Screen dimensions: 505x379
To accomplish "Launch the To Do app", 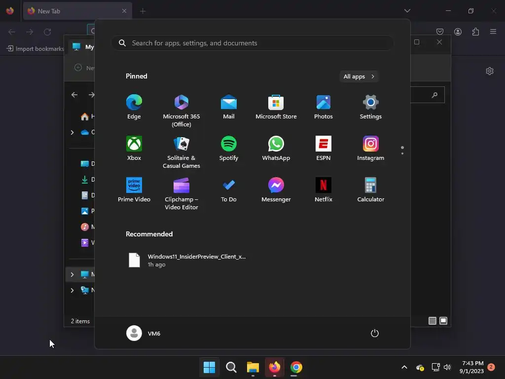I will coord(229,190).
